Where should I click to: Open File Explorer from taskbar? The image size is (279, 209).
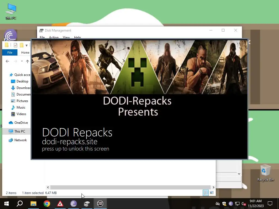(x=33, y=204)
